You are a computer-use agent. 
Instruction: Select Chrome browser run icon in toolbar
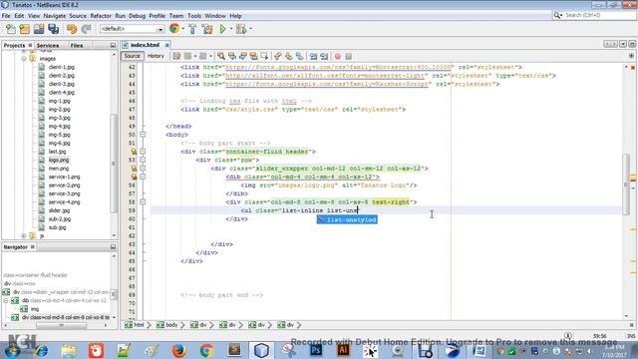(174, 29)
